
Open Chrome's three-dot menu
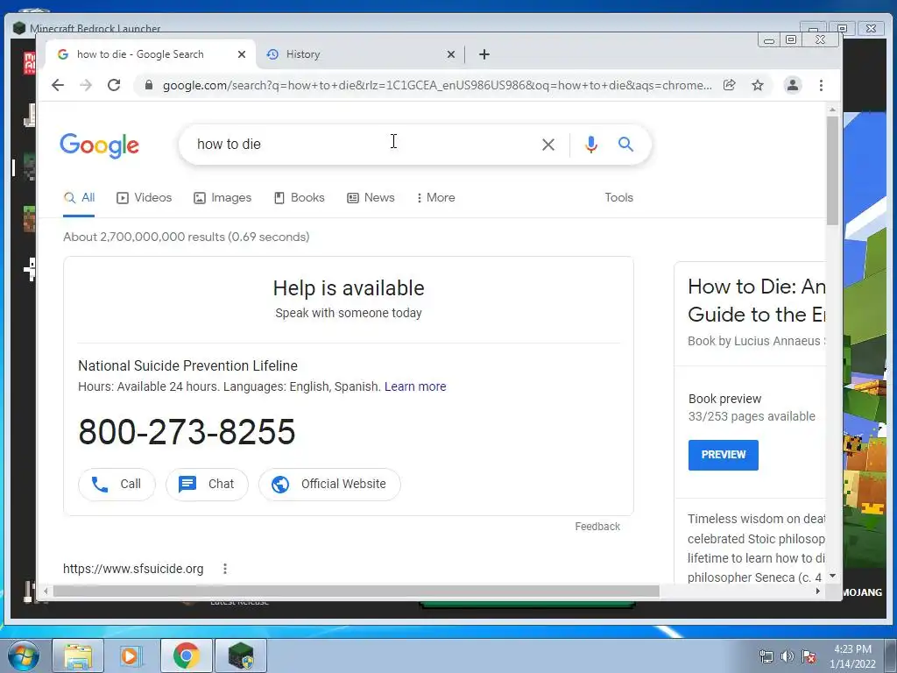tap(821, 85)
